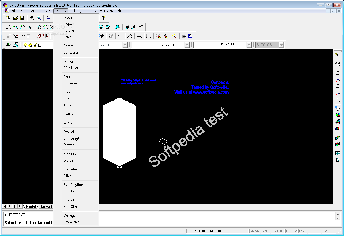The image size is (344, 236).
Task: Click the white hexagon shape in drawing
Action: coord(119,132)
